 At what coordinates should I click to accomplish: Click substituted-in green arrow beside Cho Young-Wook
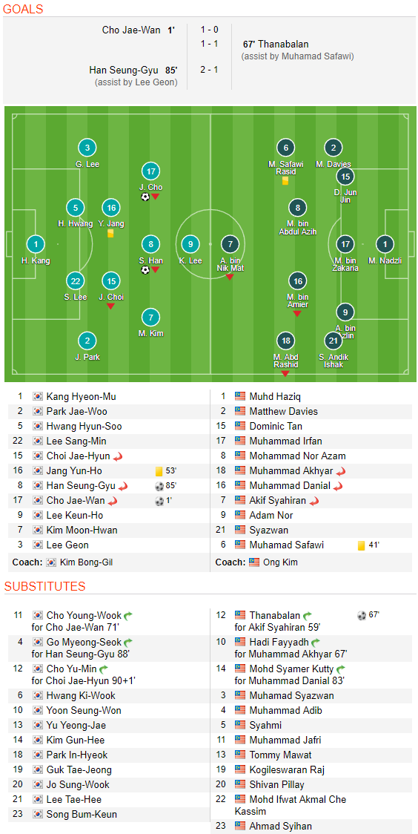pos(128,615)
